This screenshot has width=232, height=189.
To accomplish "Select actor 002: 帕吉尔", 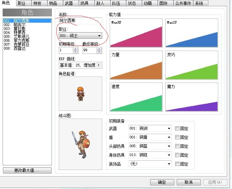I will click(x=27, y=25).
